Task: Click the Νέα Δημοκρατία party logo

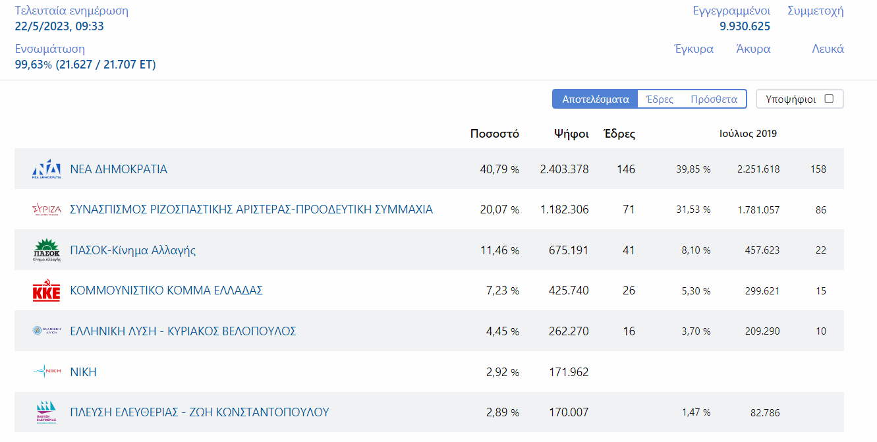Action: click(46, 169)
